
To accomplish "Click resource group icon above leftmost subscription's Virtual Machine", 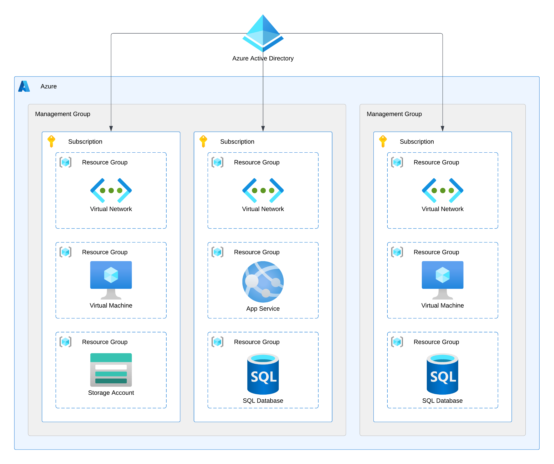I will (x=65, y=252).
